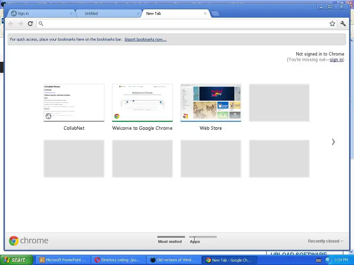
Task: Click the address bar search icon
Action: pyautogui.click(x=41, y=23)
